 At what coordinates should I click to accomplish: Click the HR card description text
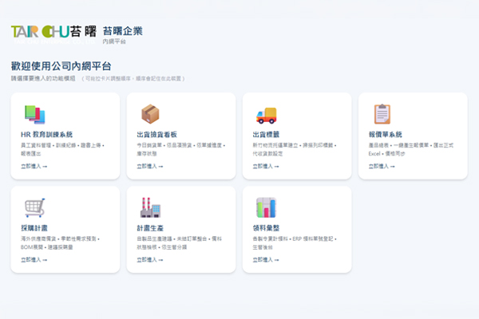click(62, 149)
